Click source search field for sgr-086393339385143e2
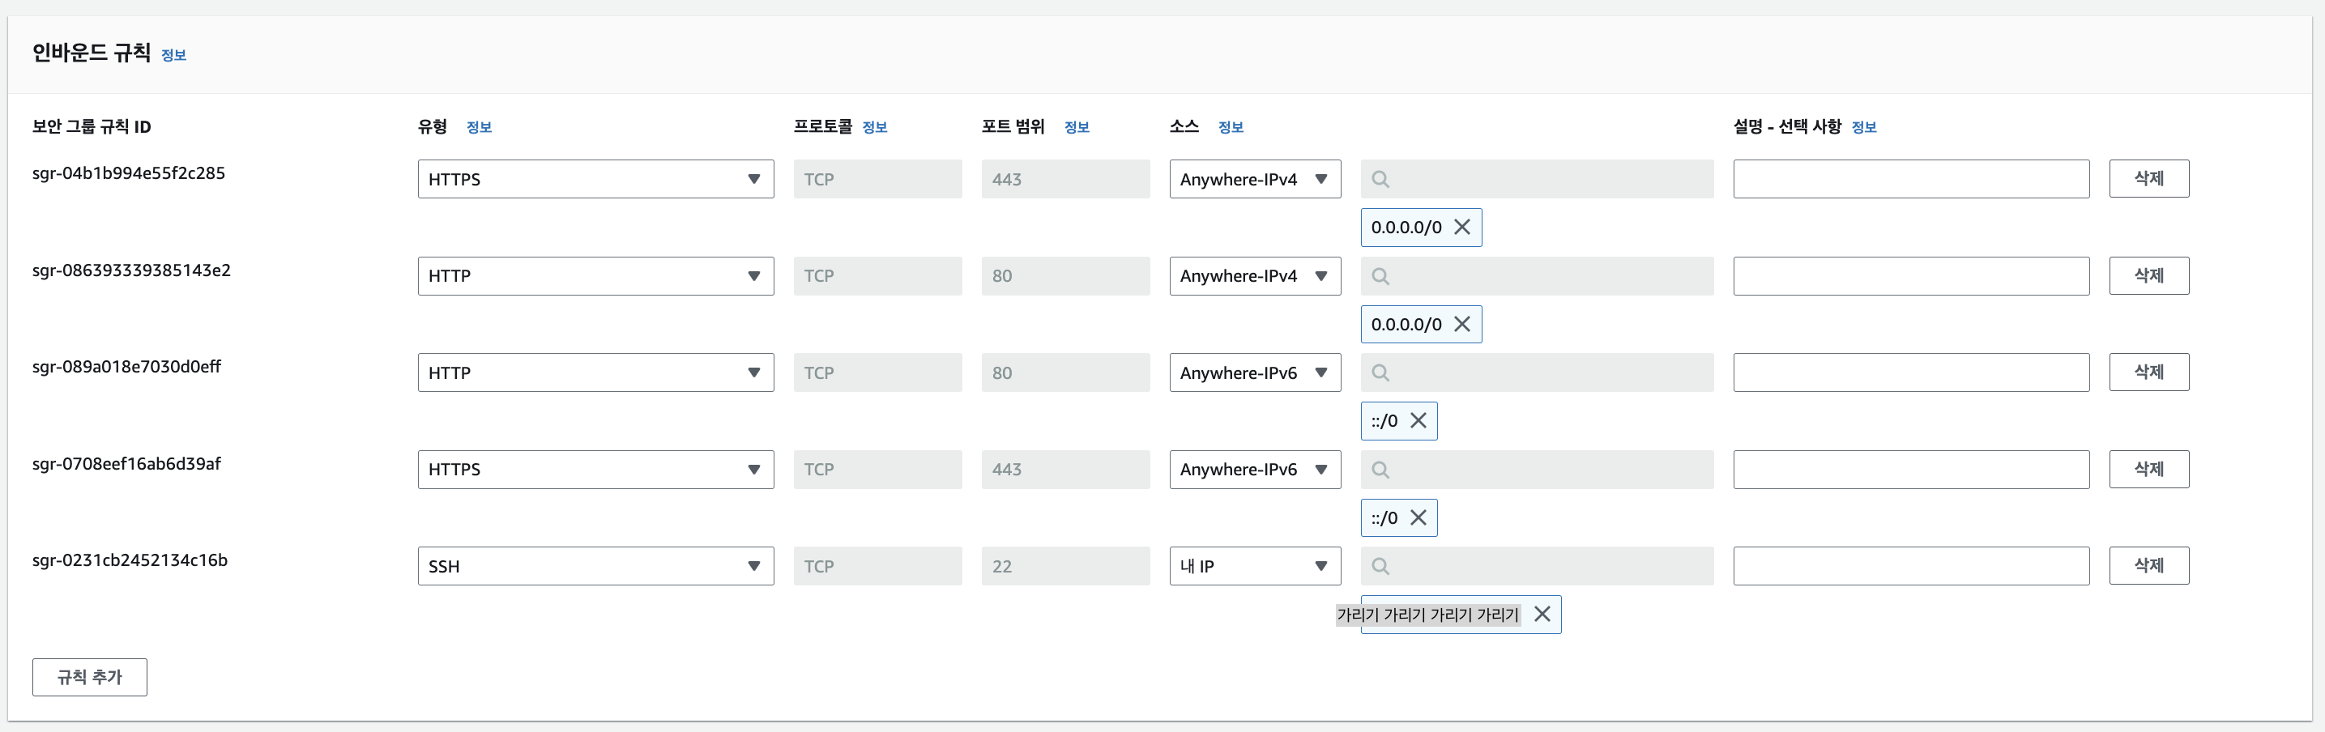The image size is (2325, 732). coord(1537,276)
